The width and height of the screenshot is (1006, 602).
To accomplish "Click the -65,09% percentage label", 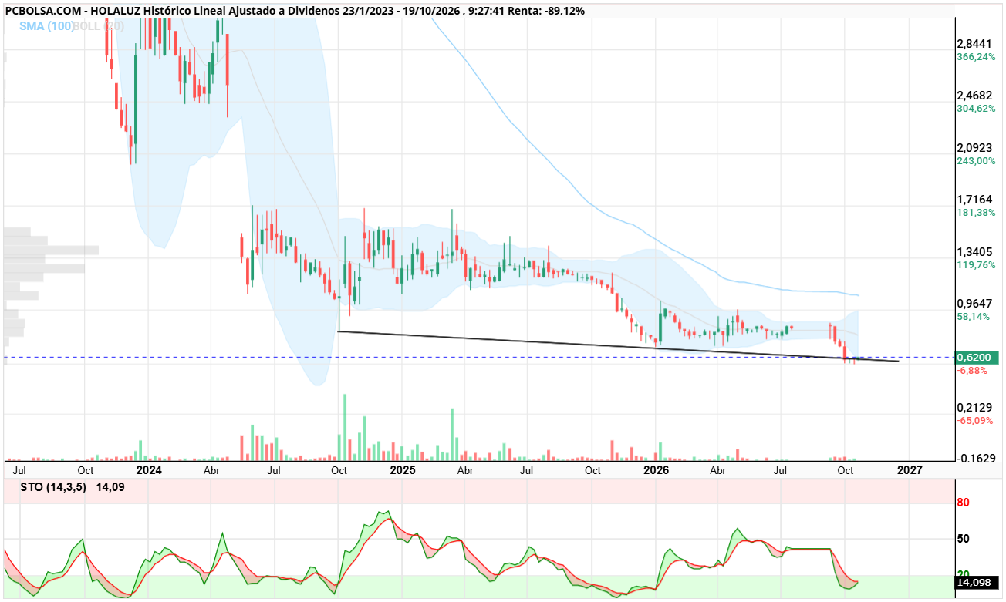I will (x=975, y=421).
